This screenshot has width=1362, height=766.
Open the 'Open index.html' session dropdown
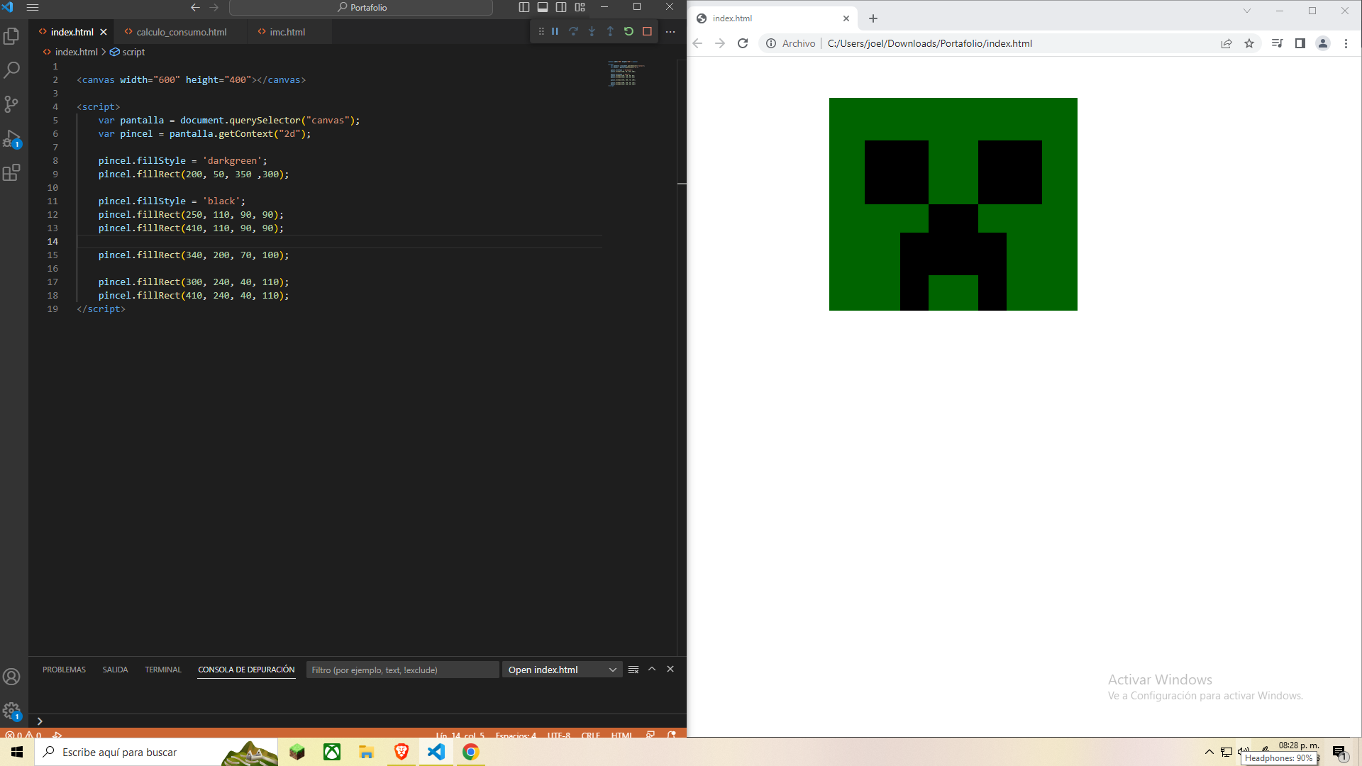coord(562,670)
